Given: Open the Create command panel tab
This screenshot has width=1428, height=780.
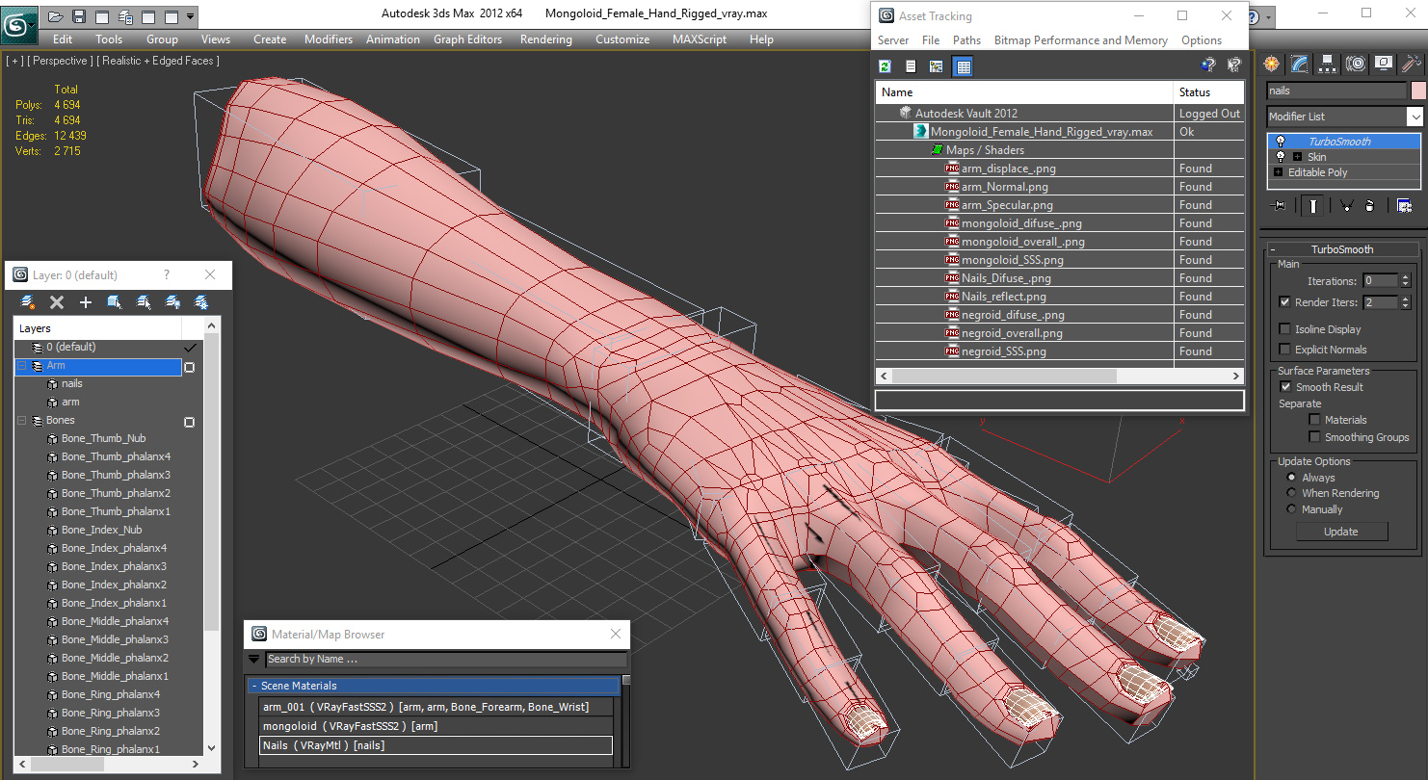Looking at the screenshot, I should (1272, 64).
